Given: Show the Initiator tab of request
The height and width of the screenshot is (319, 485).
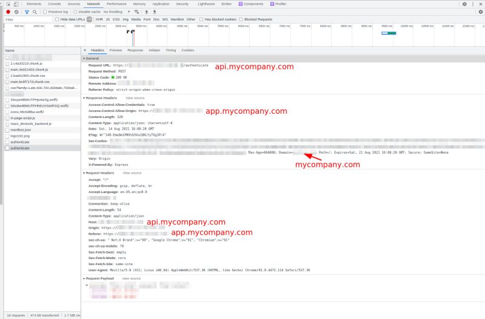Looking at the screenshot, I should [155, 50].
